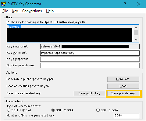Open the Conversions menu
The height and width of the screenshot is (121, 146).
click(32, 11)
